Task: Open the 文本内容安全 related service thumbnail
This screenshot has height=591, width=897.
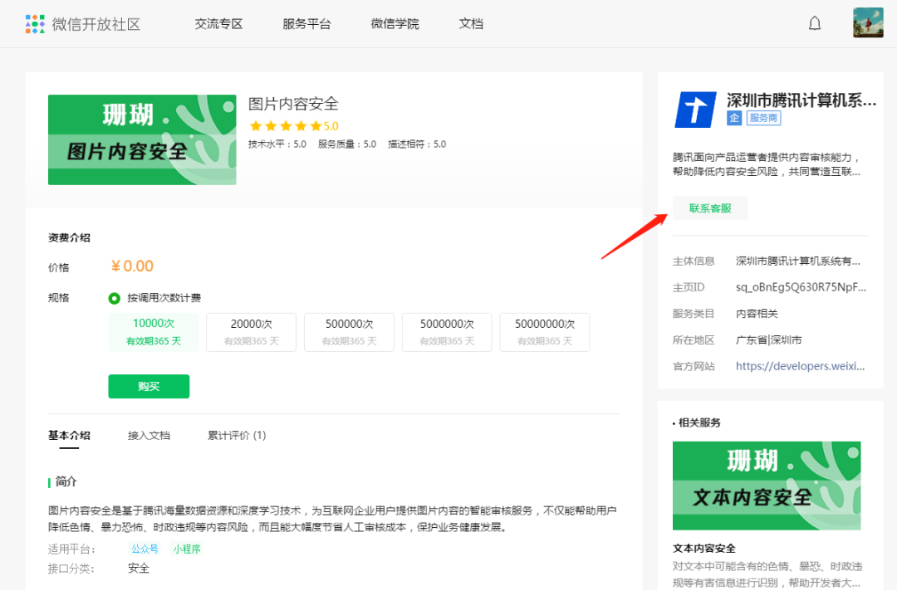Action: (x=767, y=486)
